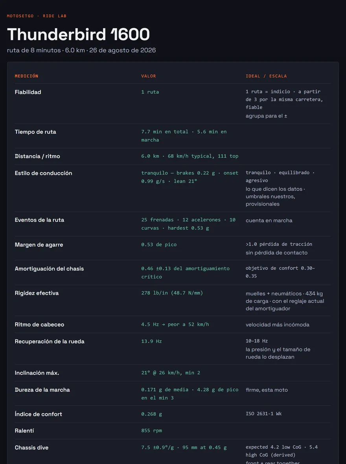
Task: Click the MEDICIÓN column header
Action: pyautogui.click(x=27, y=76)
